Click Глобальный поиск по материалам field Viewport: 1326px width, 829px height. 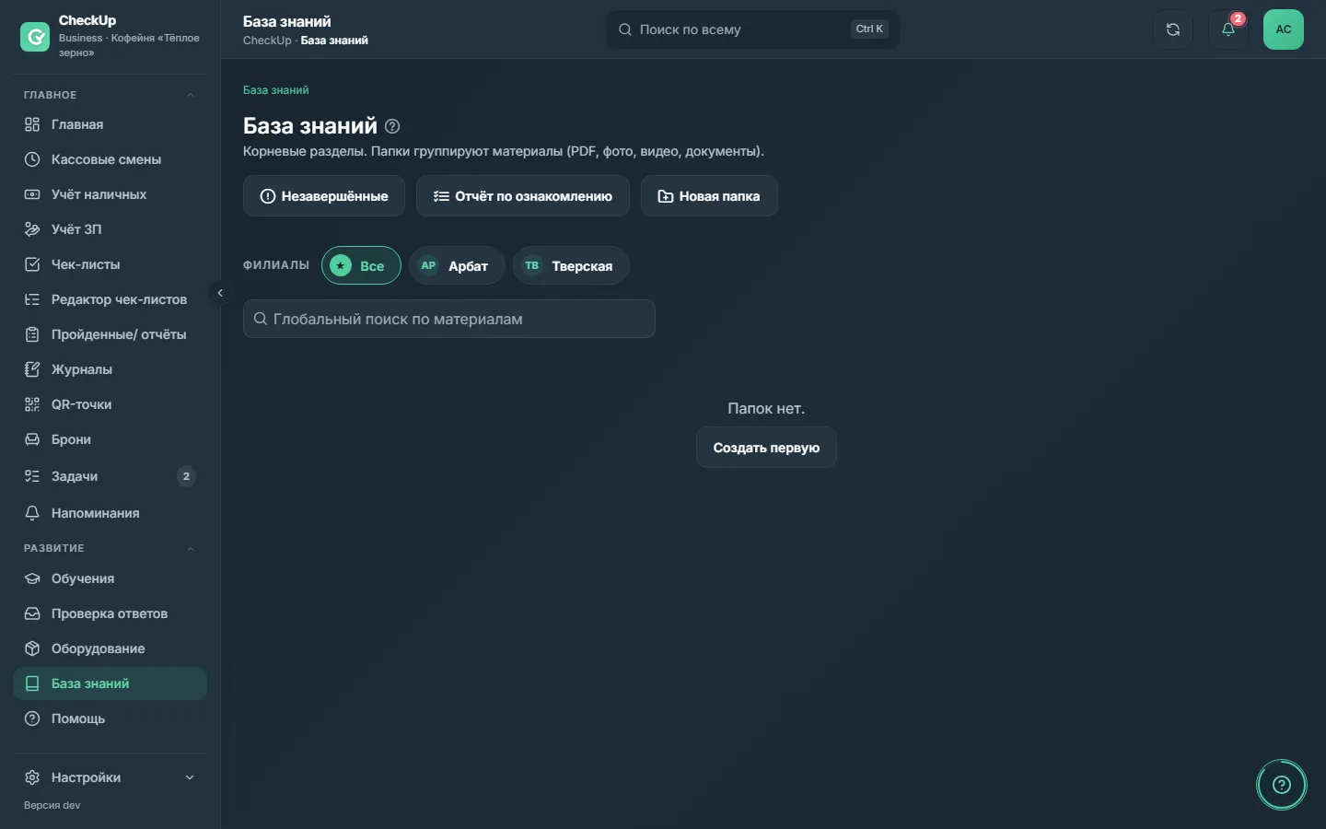pyautogui.click(x=449, y=319)
